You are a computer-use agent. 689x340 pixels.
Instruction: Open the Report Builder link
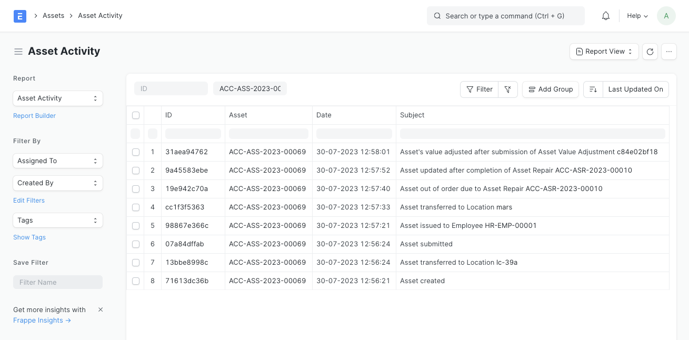tap(34, 116)
